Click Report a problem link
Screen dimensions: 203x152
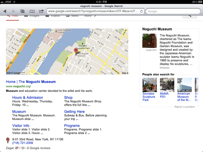point(185,107)
